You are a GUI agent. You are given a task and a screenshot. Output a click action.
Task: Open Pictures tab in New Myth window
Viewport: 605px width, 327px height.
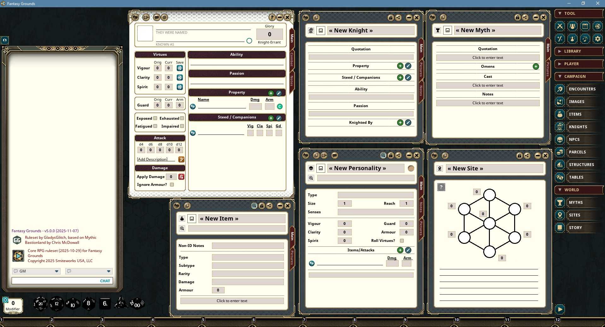(x=548, y=69)
